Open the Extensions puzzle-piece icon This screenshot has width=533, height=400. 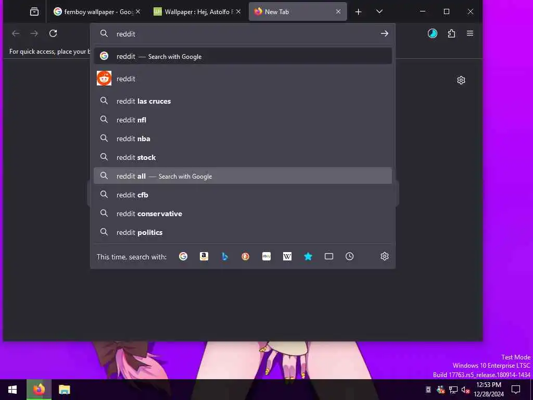451,33
